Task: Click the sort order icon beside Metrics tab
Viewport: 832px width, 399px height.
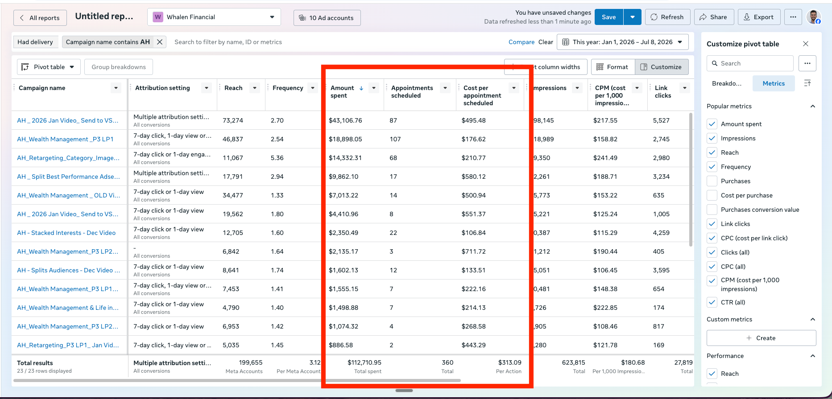Action: 807,83
